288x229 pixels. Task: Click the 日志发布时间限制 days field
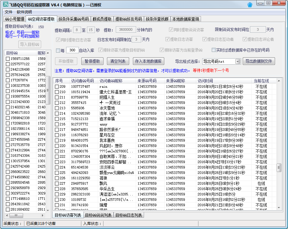(136, 39)
